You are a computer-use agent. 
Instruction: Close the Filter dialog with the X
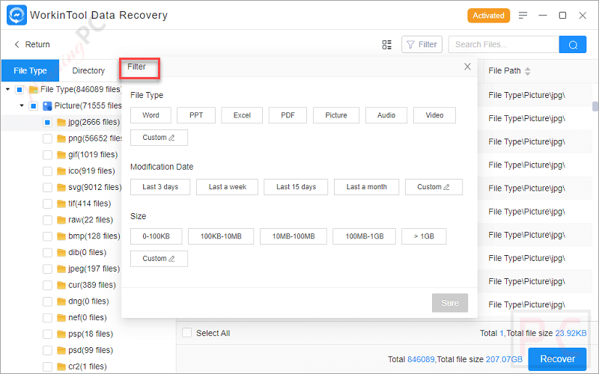pyautogui.click(x=467, y=67)
